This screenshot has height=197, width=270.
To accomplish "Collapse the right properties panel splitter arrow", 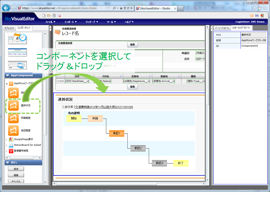I will coord(212,28).
